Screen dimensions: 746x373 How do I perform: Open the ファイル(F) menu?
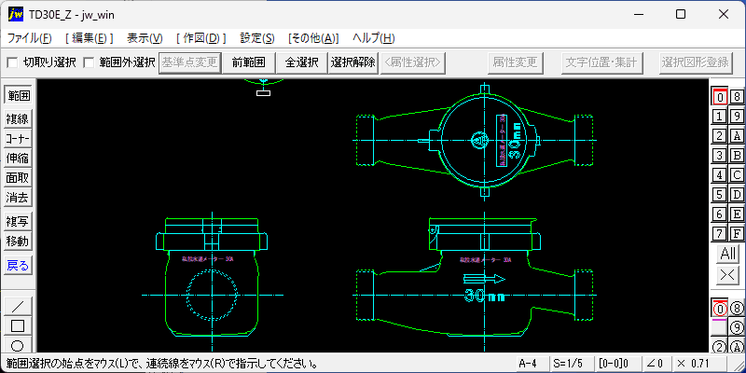coord(30,38)
